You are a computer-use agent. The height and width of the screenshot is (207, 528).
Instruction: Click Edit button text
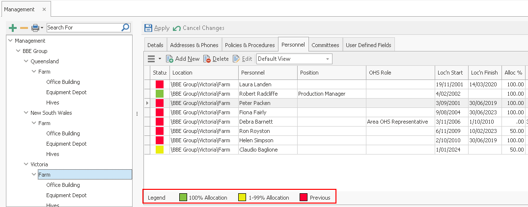(247, 59)
